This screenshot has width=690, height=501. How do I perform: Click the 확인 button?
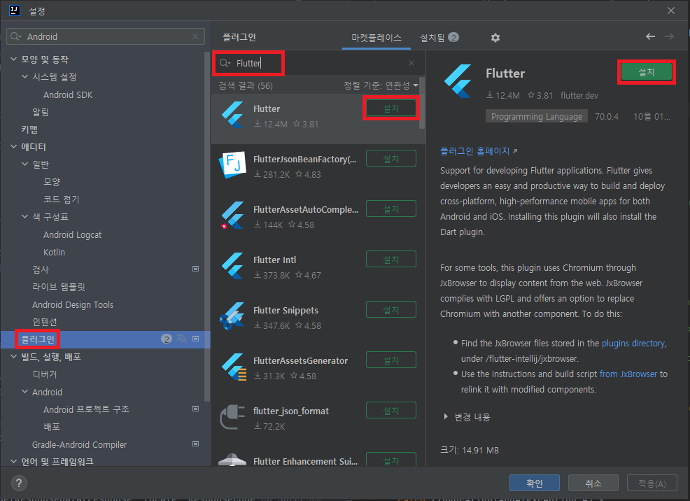(x=534, y=483)
